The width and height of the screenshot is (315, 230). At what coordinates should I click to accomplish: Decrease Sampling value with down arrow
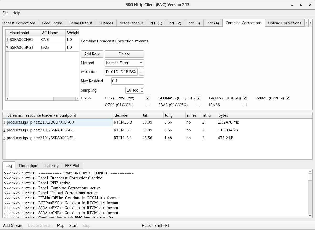142,92
